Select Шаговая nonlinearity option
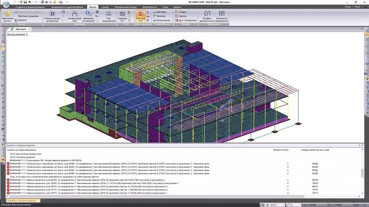 [160, 11]
